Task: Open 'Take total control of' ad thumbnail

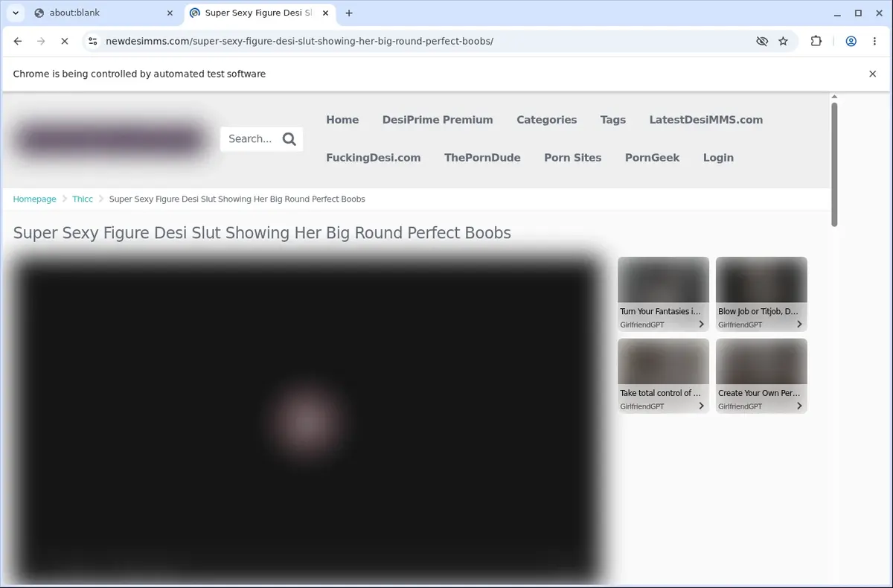Action: pyautogui.click(x=663, y=376)
